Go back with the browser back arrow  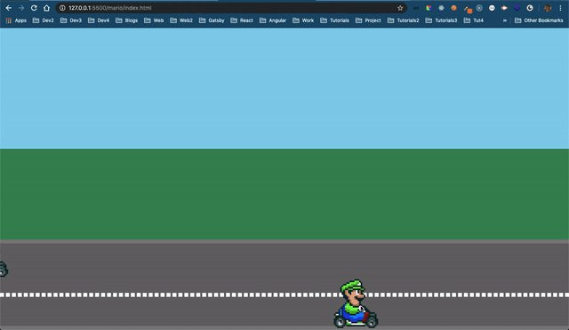pos(9,8)
